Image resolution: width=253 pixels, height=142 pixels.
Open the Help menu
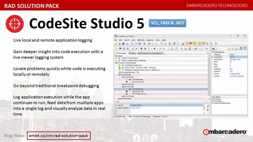pos(164,40)
